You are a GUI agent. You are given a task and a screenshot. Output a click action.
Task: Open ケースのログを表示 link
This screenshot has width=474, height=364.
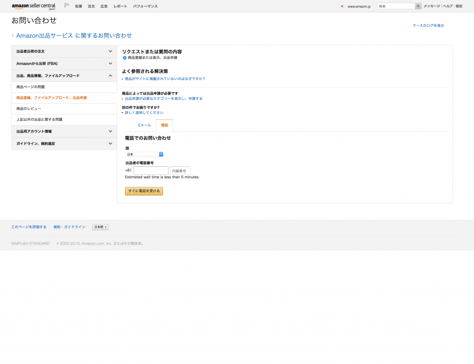click(x=428, y=25)
